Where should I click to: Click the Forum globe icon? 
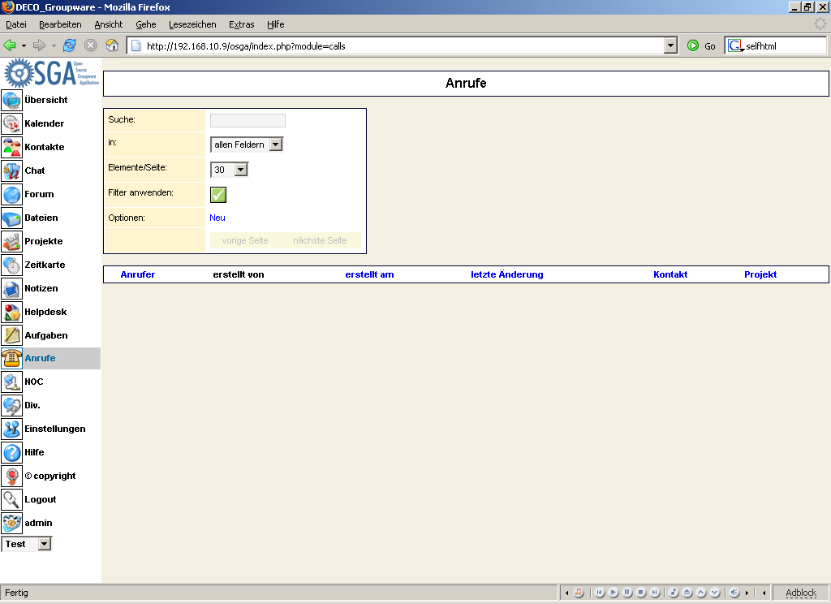pyautogui.click(x=11, y=194)
